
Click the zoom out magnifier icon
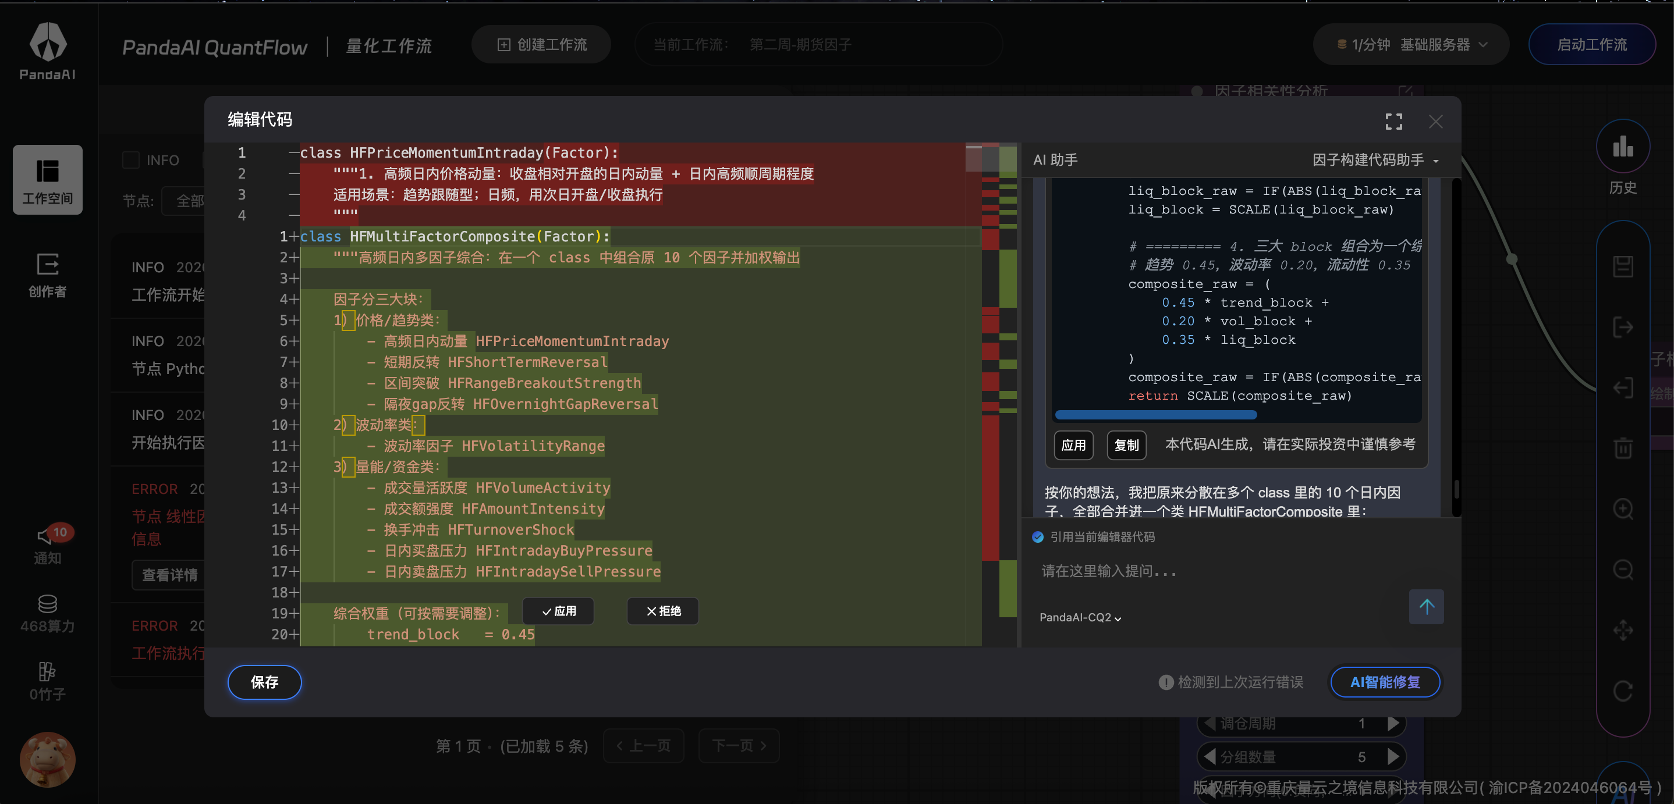(x=1623, y=570)
